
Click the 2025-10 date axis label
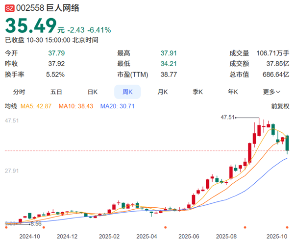pos(277,237)
